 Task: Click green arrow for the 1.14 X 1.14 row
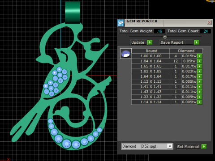click(200, 102)
